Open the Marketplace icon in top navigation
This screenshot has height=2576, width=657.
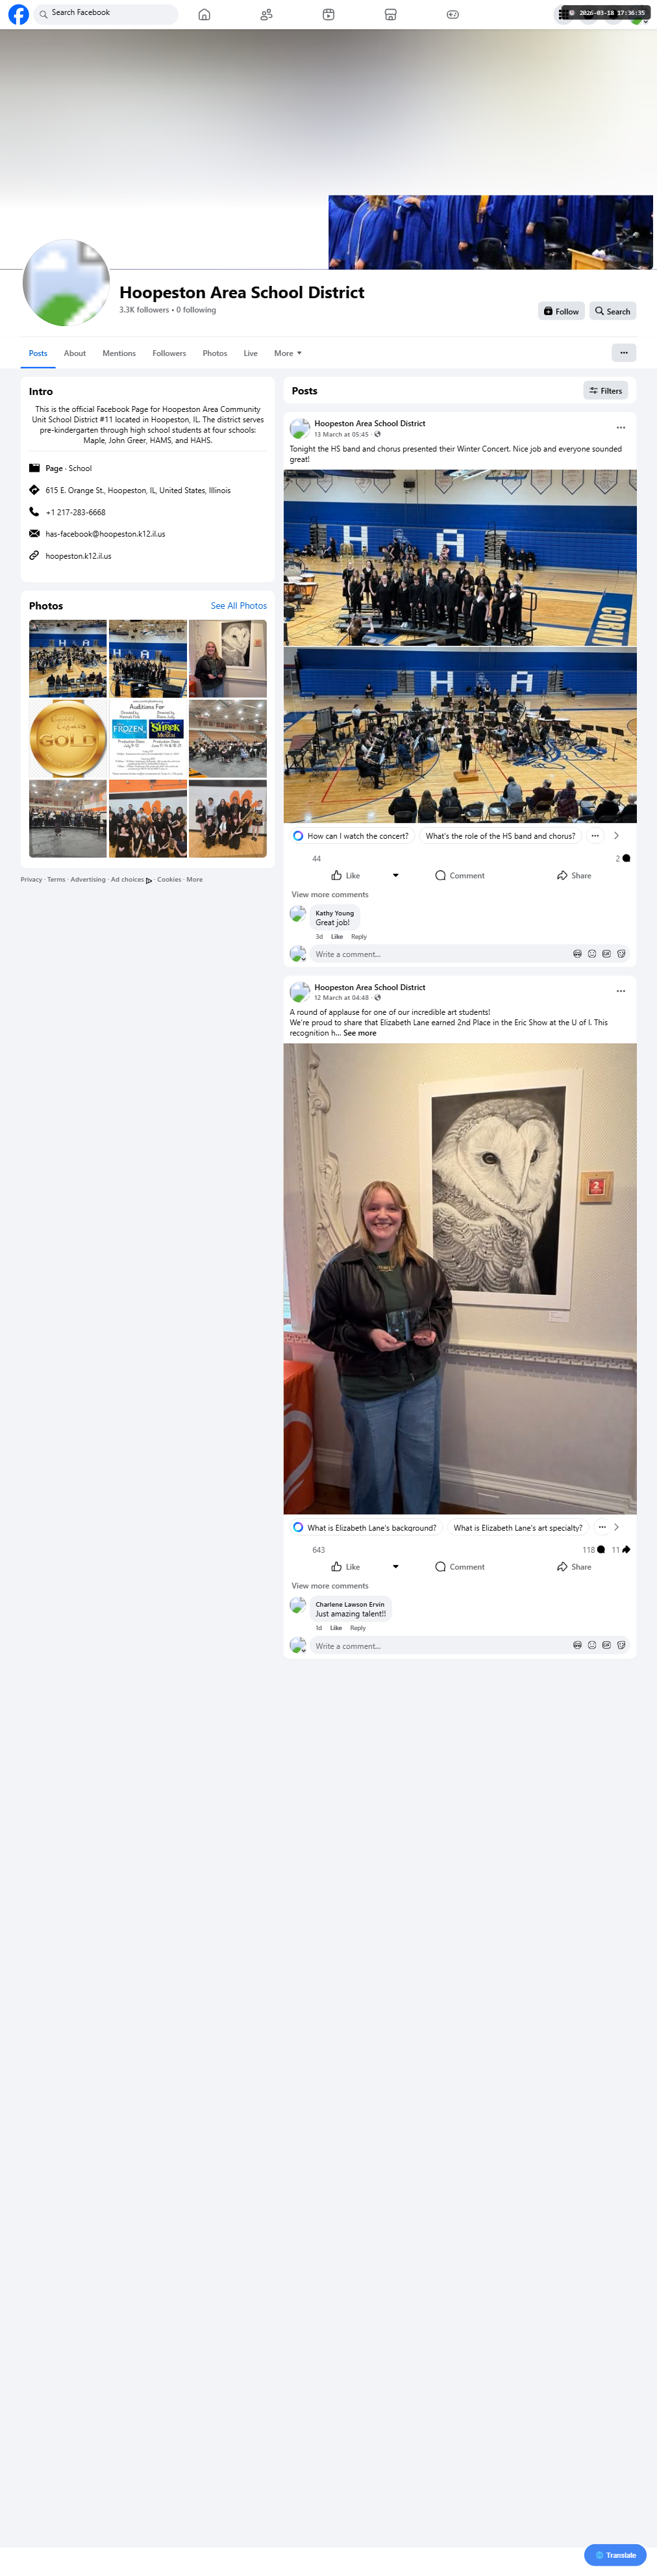coord(390,14)
